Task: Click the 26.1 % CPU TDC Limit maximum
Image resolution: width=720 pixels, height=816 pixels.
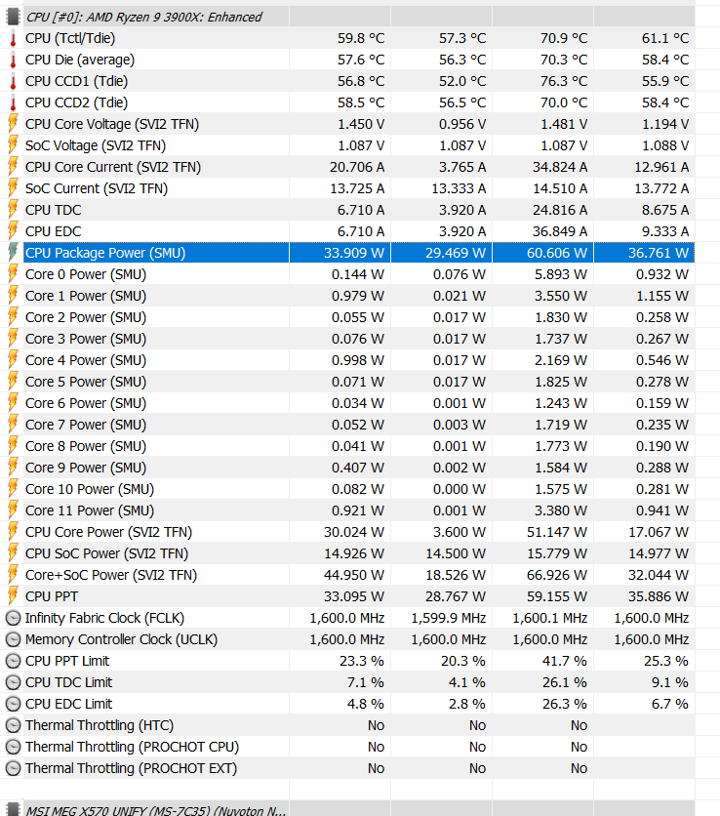Action: [x=565, y=682]
